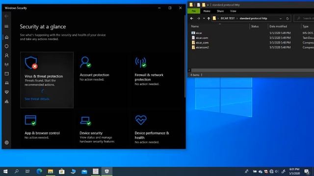Open View ribbon tab in File Explorer
This screenshot has width=314, height=176.
pyautogui.click(x=233, y=11)
